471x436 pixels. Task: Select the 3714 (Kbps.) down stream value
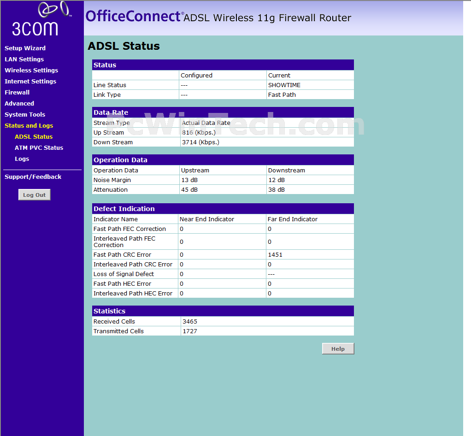click(x=200, y=142)
